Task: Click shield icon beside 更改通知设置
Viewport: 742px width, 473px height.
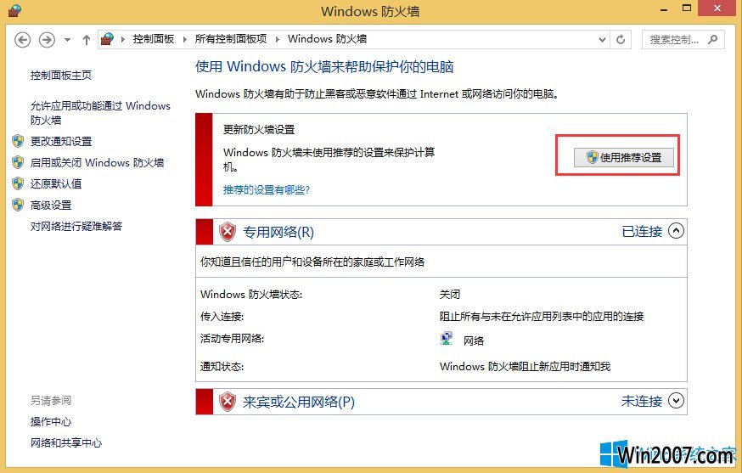Action: pyautogui.click(x=18, y=141)
